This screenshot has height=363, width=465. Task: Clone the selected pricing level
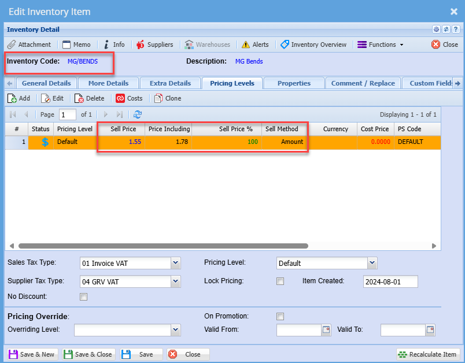pos(168,98)
